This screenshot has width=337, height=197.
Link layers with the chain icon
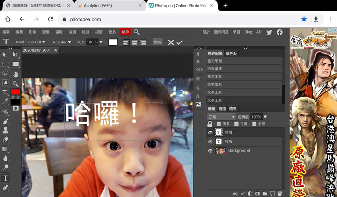click(x=235, y=194)
